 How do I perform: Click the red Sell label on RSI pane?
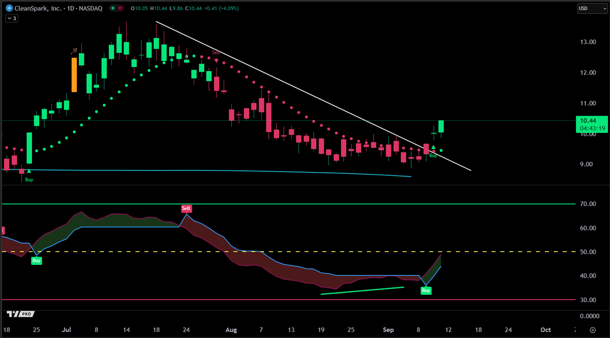click(x=187, y=209)
